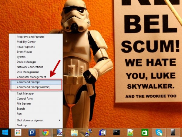The height and width of the screenshot is (137, 182).
Task: Choose Network Connections menu item
Action: (x=30, y=67)
